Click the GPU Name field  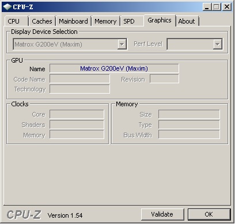[x=114, y=68]
